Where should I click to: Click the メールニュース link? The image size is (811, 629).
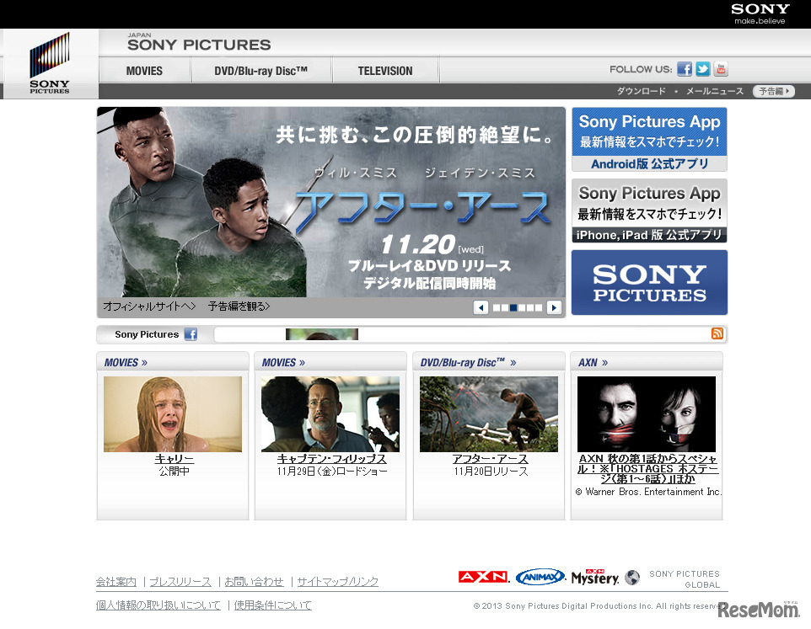tap(715, 92)
